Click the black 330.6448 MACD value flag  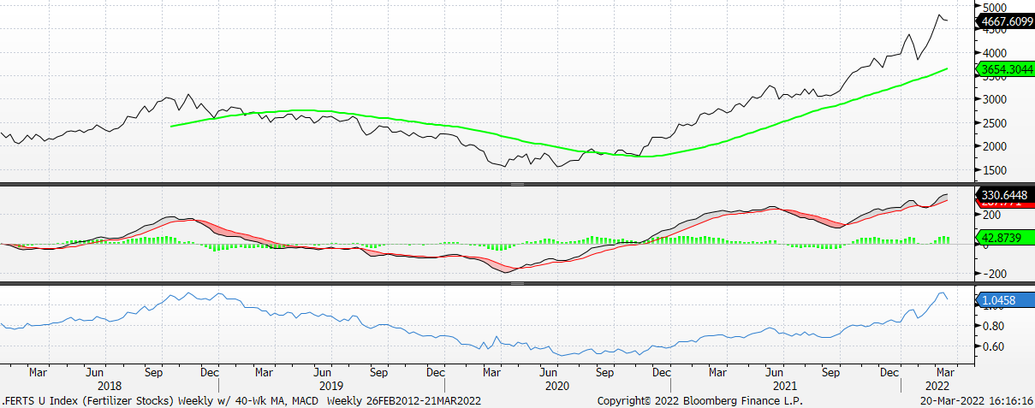click(1005, 195)
